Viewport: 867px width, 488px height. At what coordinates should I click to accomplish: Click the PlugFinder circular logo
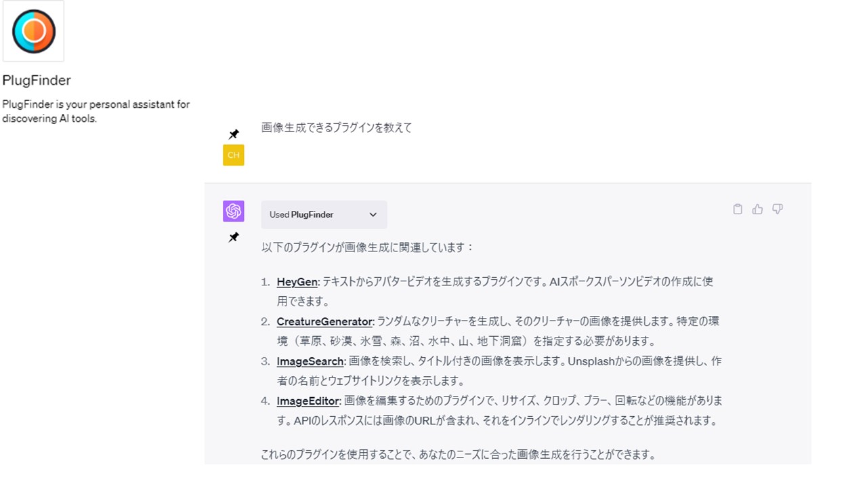pos(34,31)
